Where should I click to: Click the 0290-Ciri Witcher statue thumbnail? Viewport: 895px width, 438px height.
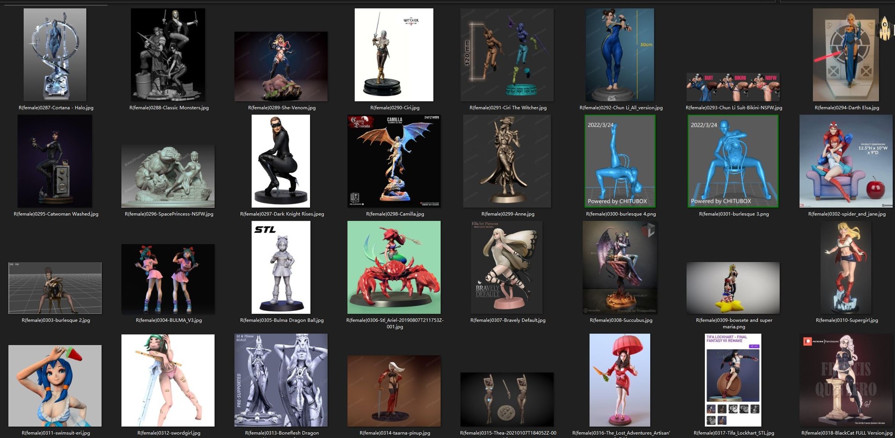[x=394, y=55]
